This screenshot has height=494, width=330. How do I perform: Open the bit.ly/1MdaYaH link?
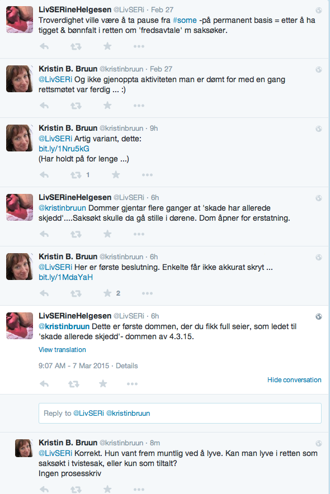(65, 277)
